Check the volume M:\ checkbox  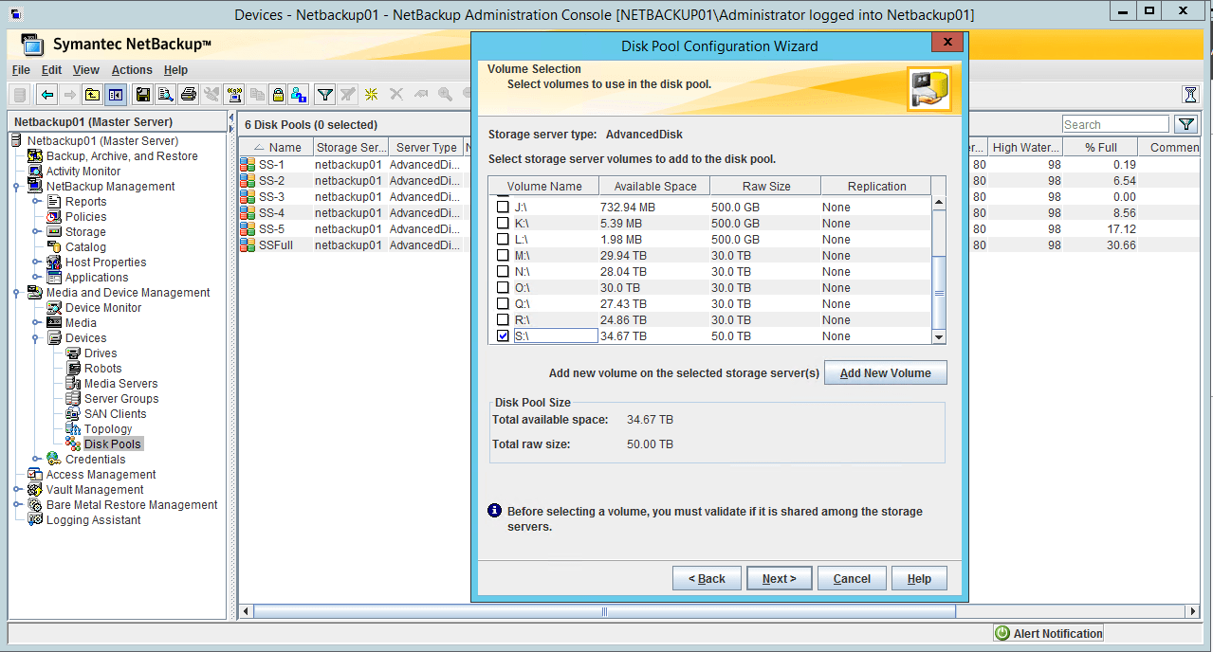point(501,255)
